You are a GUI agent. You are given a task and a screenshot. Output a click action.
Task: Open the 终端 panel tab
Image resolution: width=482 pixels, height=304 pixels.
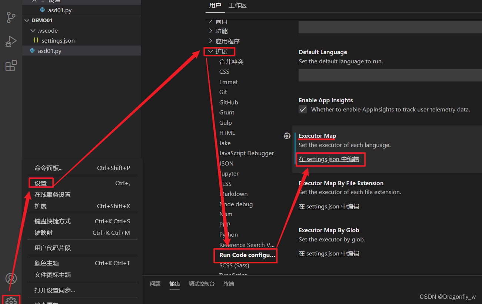point(229,284)
